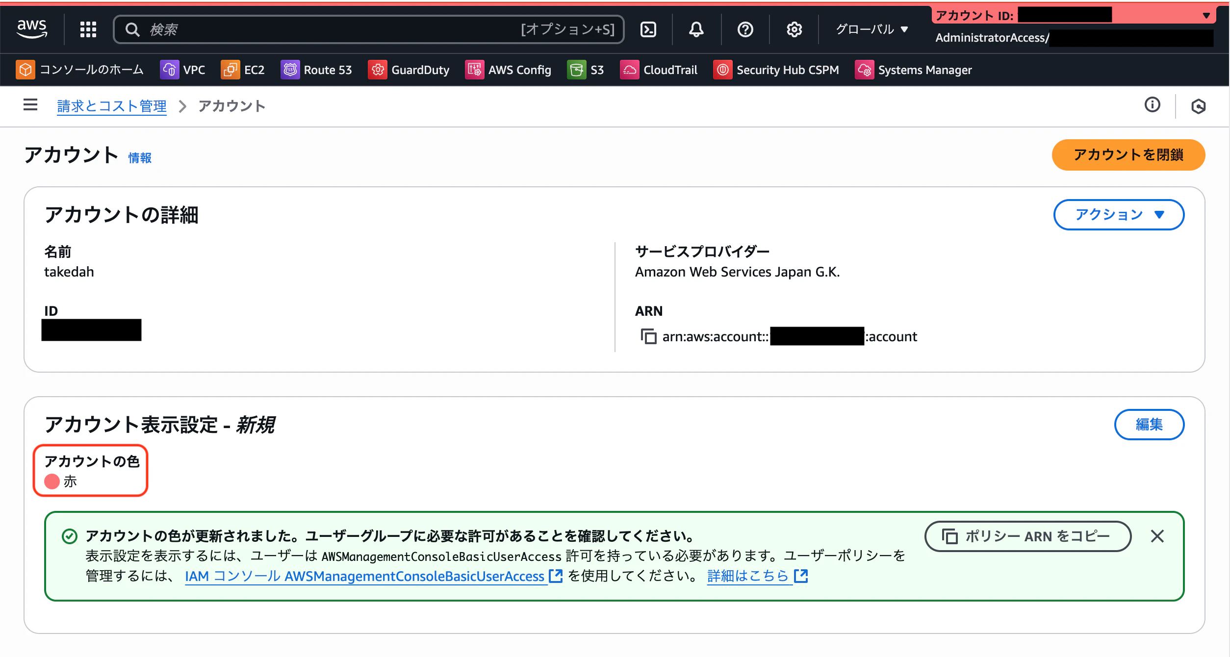Expand the アクション dropdown
The height and width of the screenshot is (657, 1230).
point(1119,215)
